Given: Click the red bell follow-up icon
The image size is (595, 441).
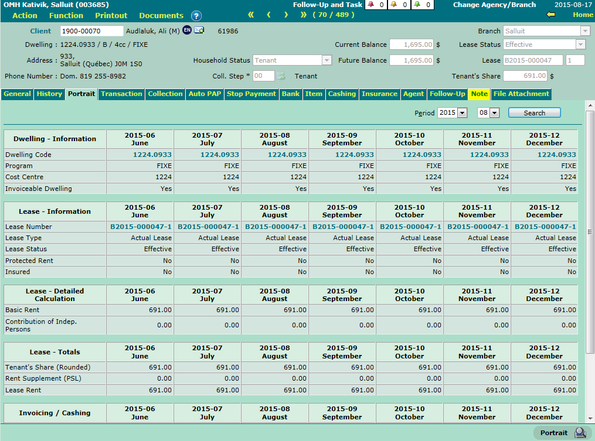Looking at the screenshot, I should (370, 5).
